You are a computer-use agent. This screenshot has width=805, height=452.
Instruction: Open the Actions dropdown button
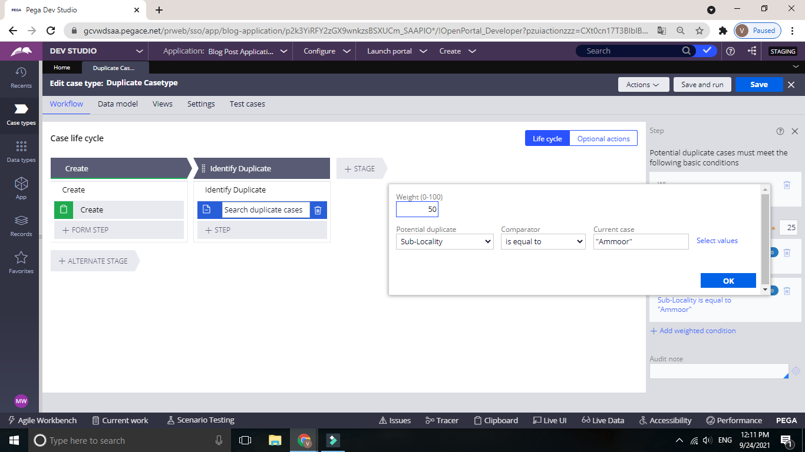tap(644, 85)
